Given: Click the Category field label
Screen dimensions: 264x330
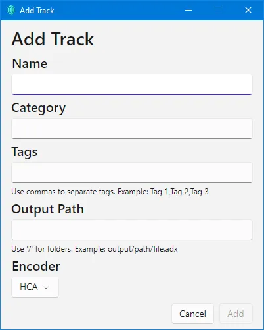Looking at the screenshot, I should (x=39, y=108).
